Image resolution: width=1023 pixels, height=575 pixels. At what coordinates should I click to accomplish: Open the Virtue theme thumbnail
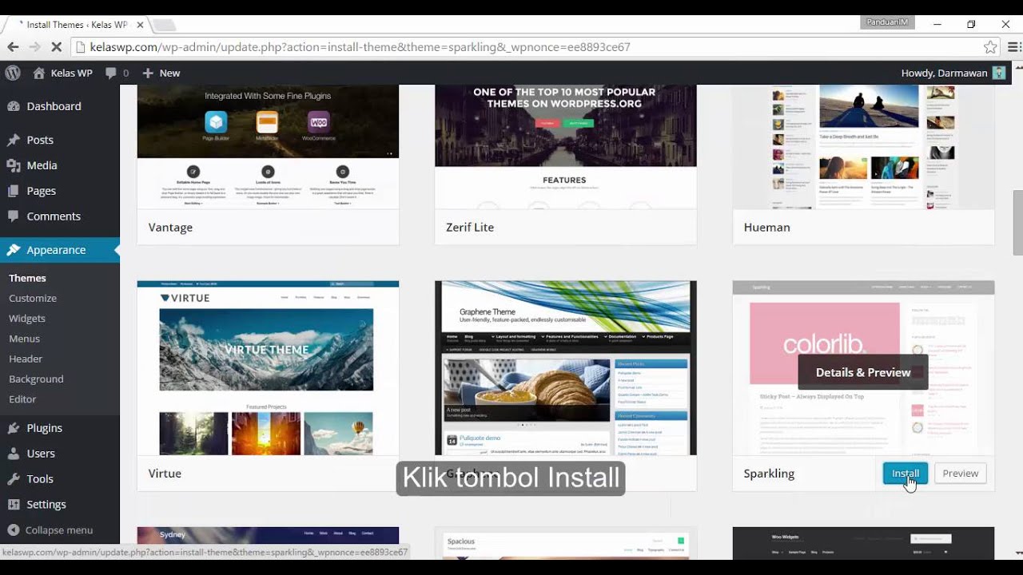tap(268, 368)
